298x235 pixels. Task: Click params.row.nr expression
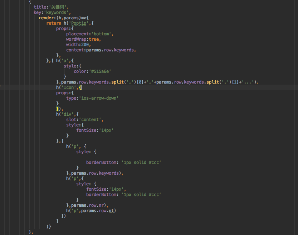[87, 205]
